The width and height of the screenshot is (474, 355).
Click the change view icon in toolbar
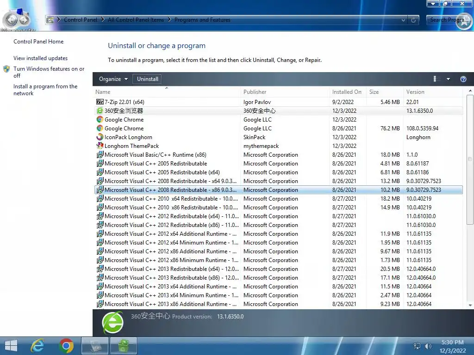pos(437,79)
